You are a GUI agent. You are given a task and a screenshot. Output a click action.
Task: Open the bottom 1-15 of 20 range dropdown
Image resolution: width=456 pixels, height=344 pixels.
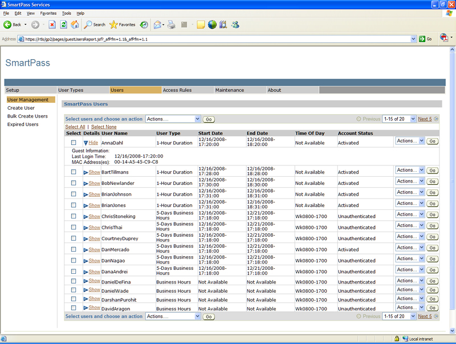tap(400, 316)
